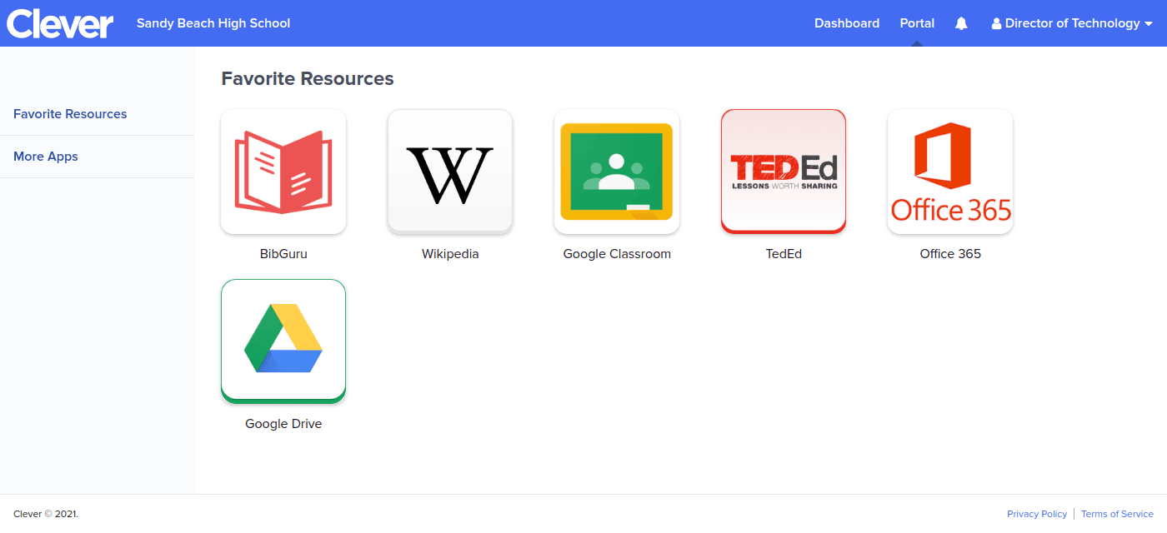Open the Google Classroom icon
Screen dimensions: 1167x533
[617, 172]
